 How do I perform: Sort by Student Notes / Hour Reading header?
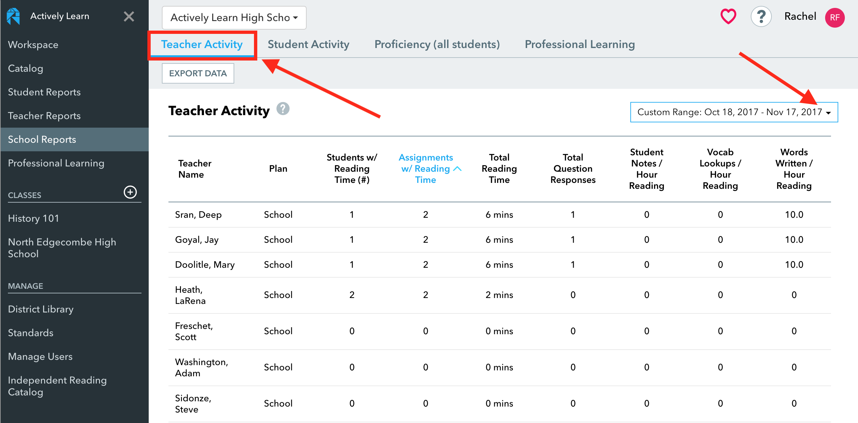click(646, 169)
